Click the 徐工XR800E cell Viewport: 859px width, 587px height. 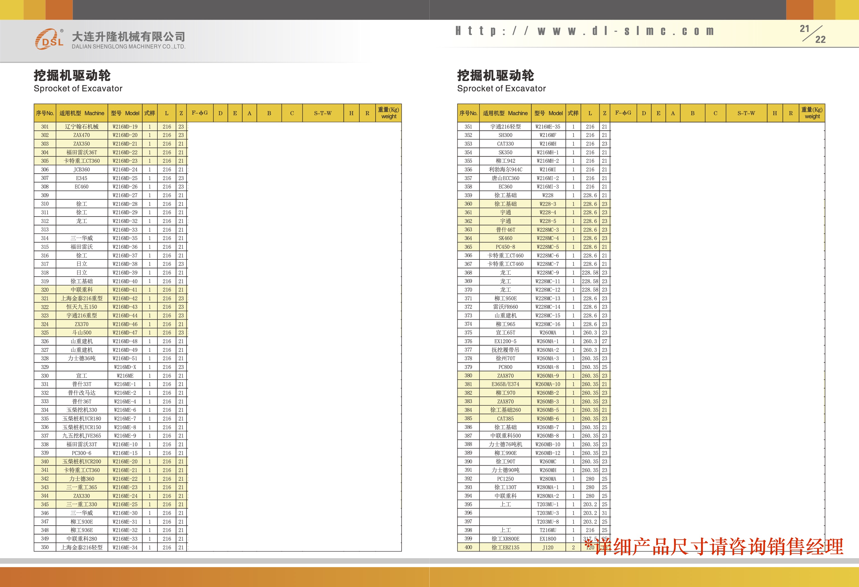(505, 539)
